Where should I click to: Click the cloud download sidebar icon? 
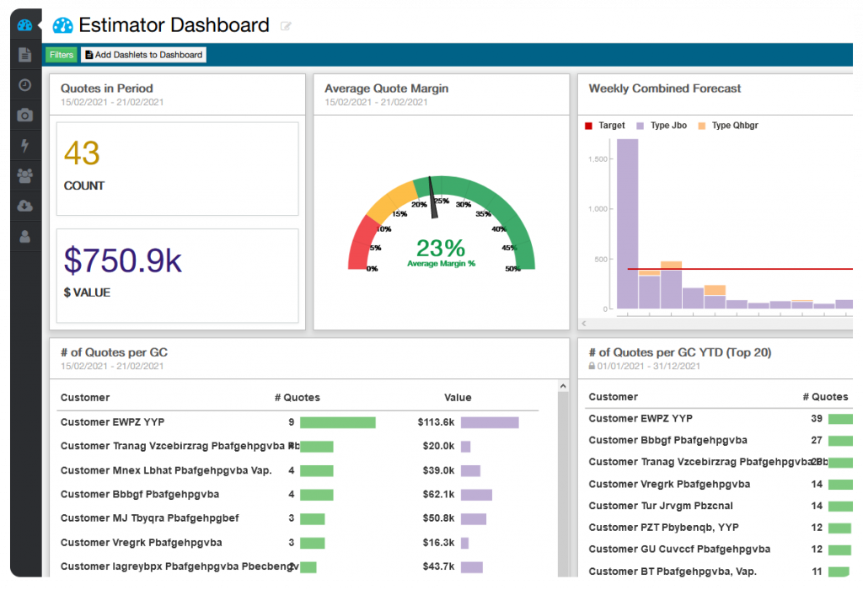(x=24, y=206)
